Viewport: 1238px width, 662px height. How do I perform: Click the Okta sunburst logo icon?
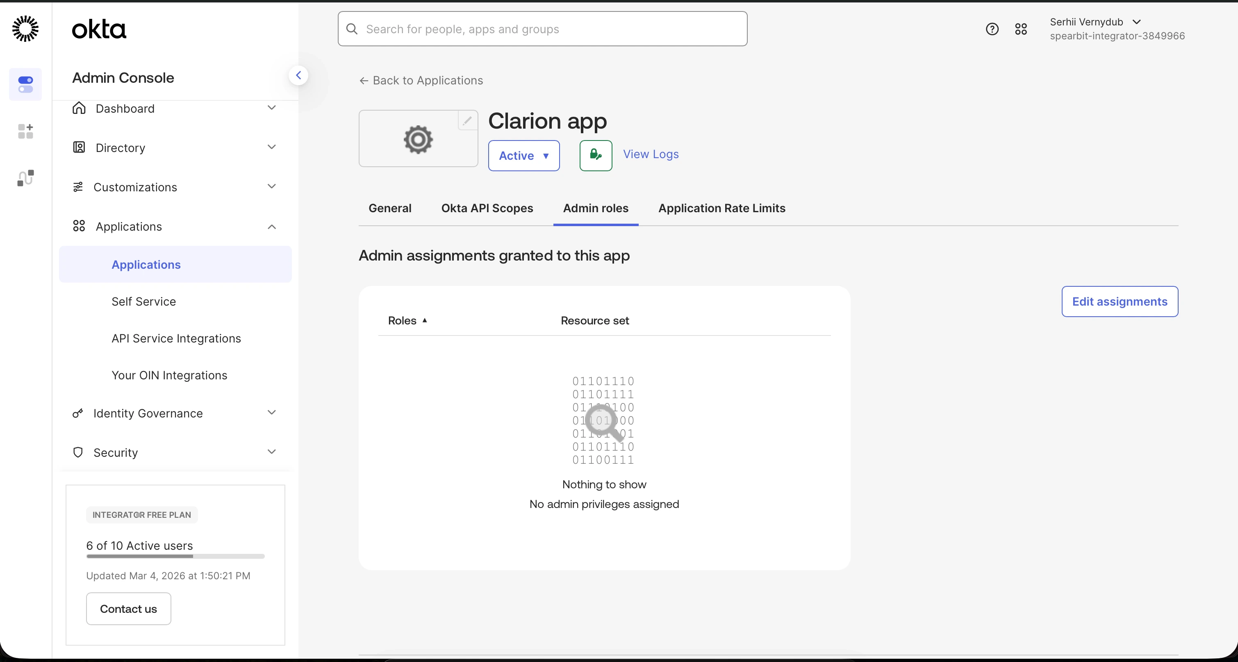point(25,29)
